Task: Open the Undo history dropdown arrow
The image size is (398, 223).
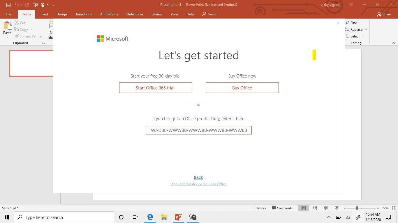Action: [x=21, y=5]
